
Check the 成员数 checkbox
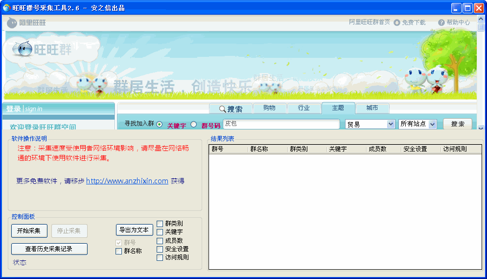click(160, 241)
